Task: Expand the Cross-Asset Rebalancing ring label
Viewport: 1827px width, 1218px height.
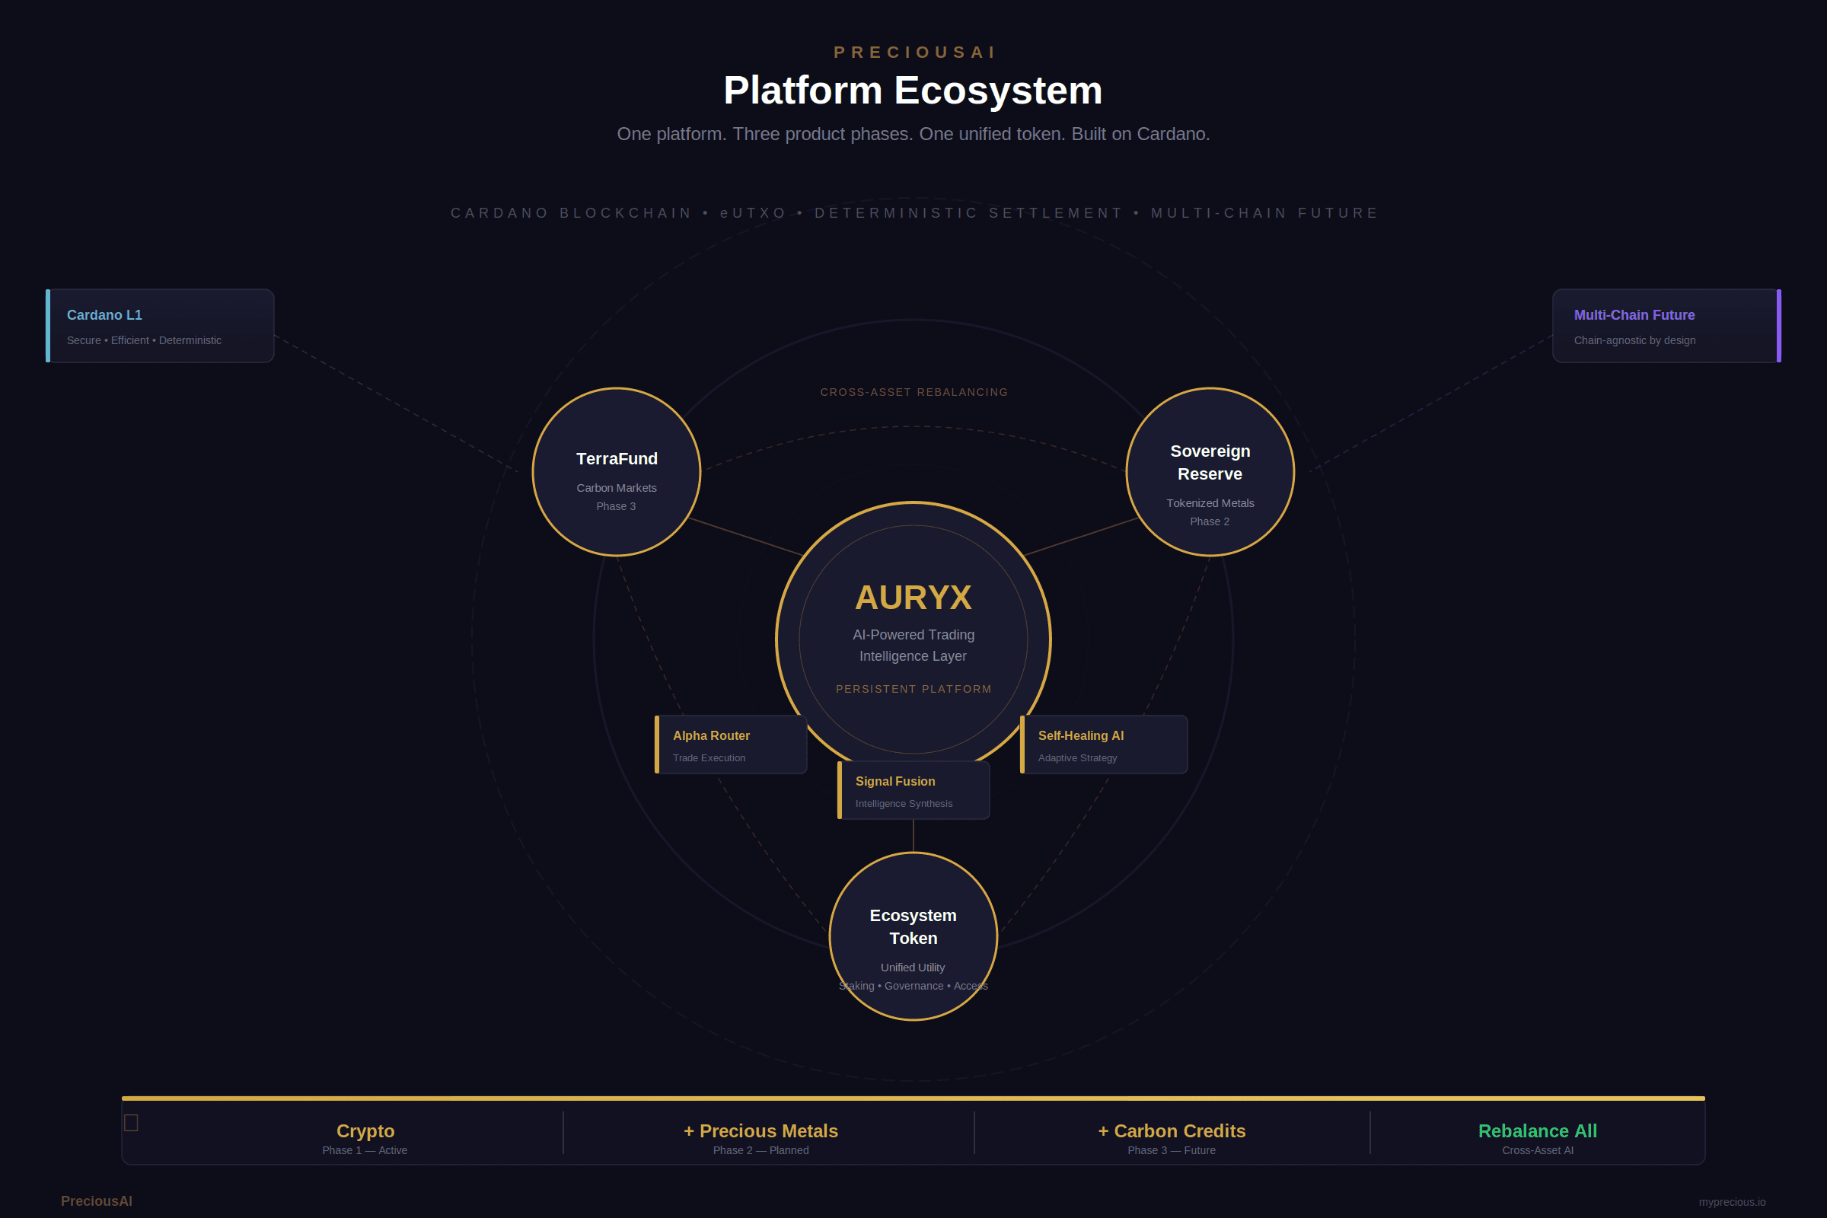Action: pyautogui.click(x=913, y=392)
